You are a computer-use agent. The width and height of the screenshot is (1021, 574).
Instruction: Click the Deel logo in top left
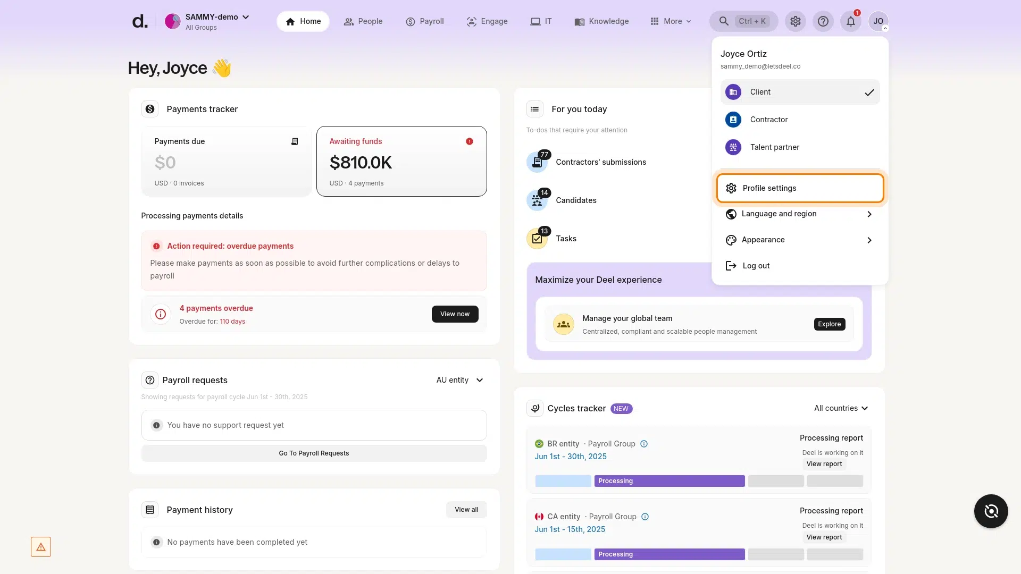140,21
